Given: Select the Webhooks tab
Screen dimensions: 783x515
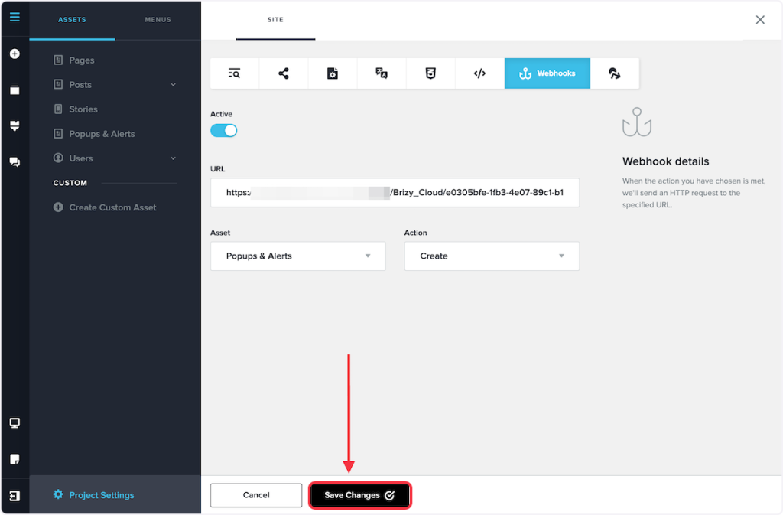Looking at the screenshot, I should click(547, 73).
